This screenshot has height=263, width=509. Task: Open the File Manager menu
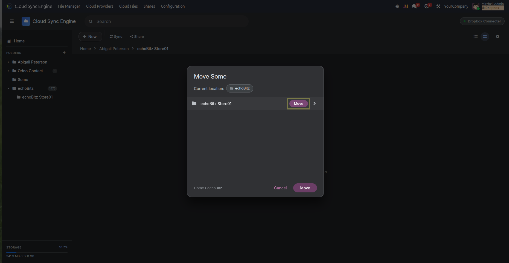point(69,6)
